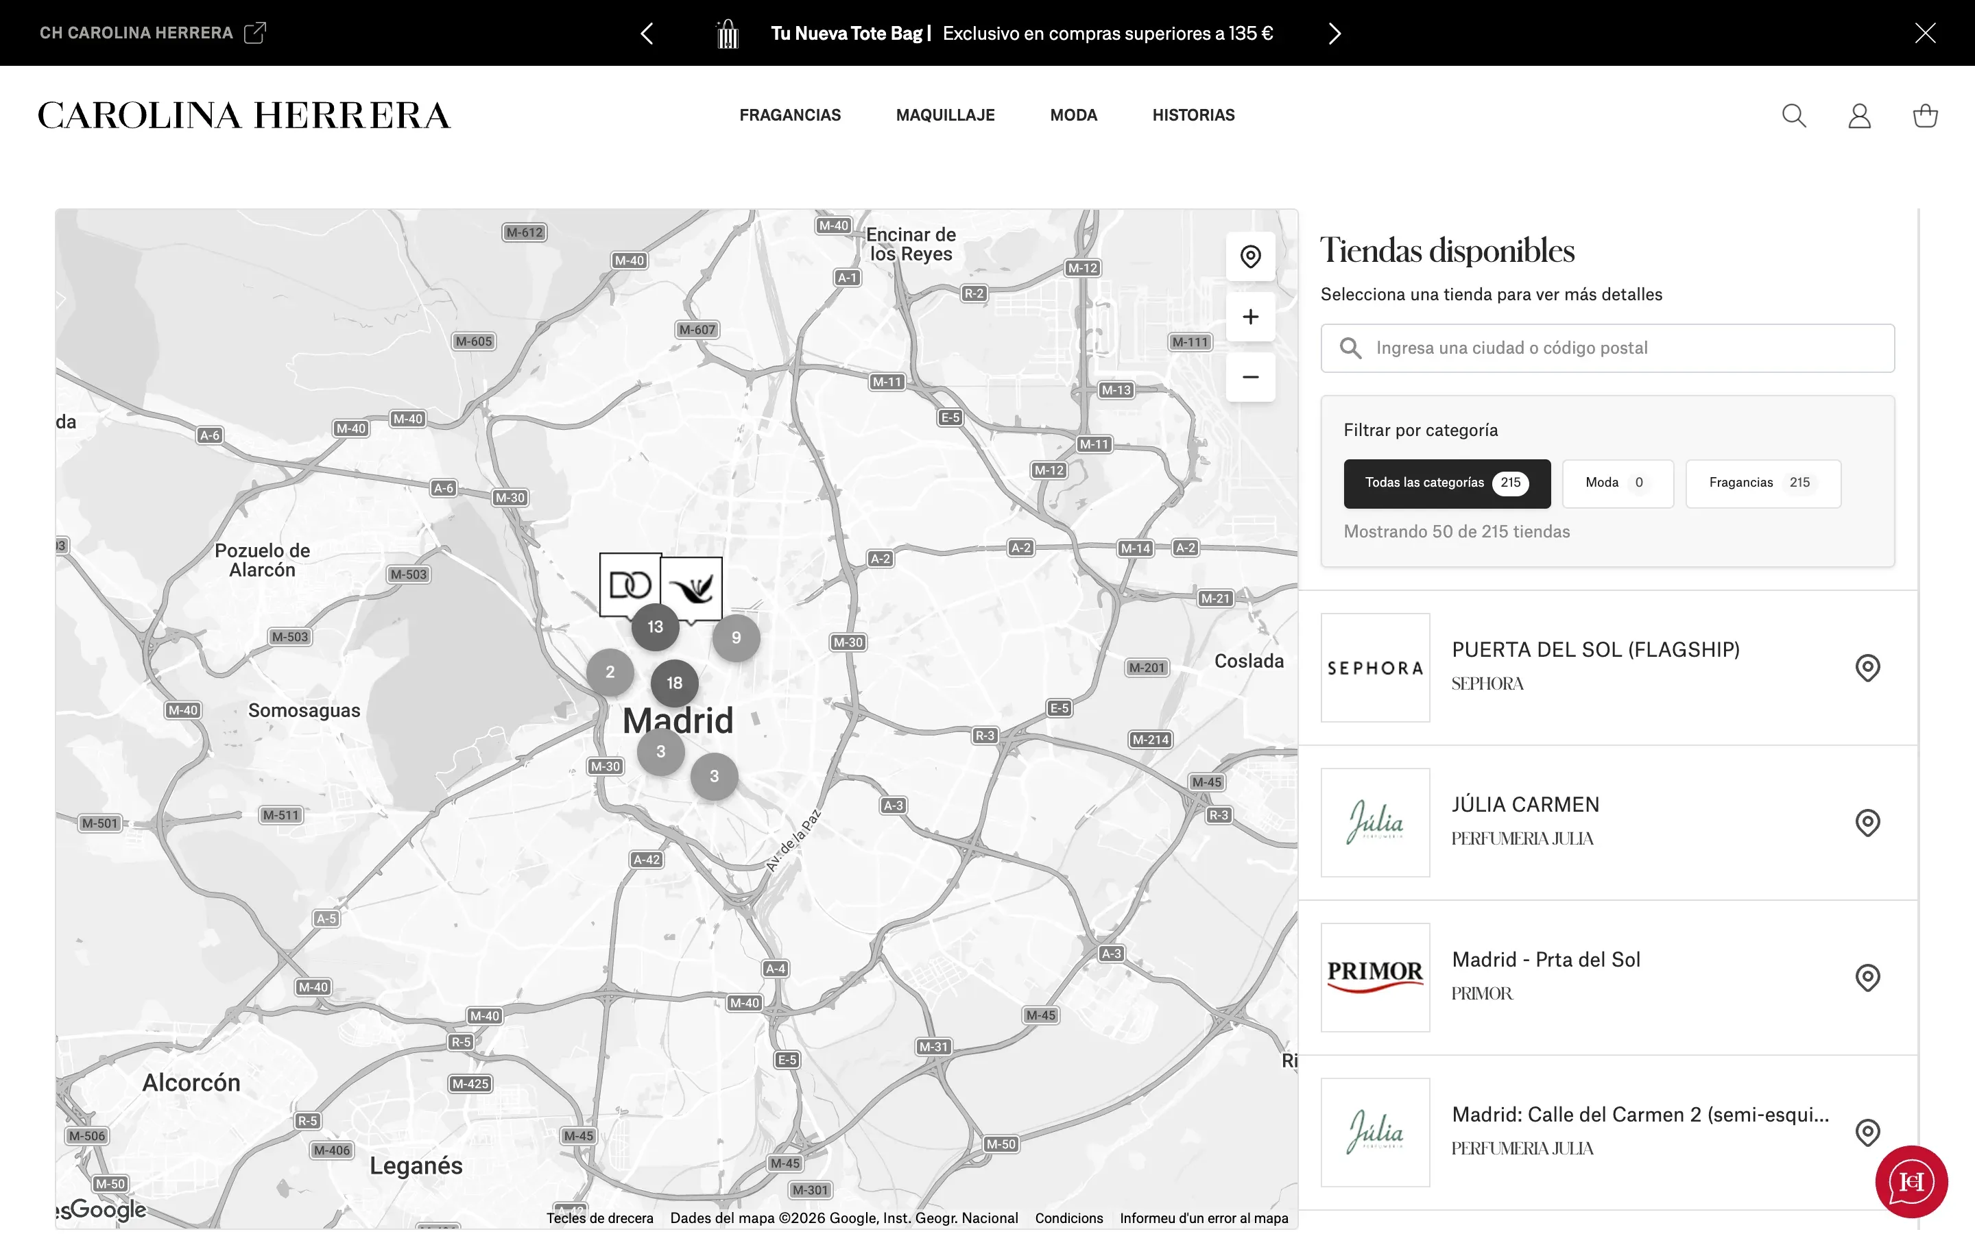Image resolution: width=1975 pixels, height=1234 pixels.
Task: Open the map cluster with 13 stores
Action: [656, 627]
